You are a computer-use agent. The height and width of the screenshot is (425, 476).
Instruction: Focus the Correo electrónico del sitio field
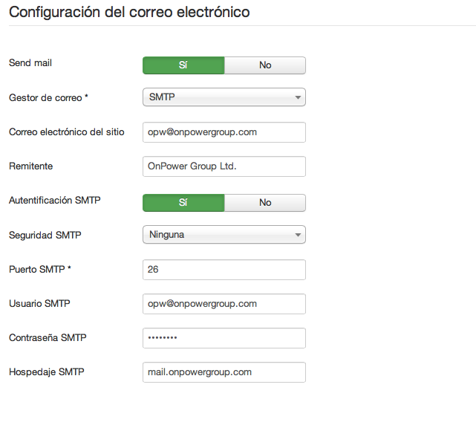[224, 132]
